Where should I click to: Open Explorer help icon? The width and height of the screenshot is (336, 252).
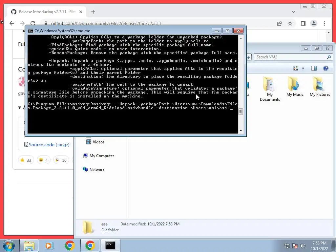click(326, 68)
